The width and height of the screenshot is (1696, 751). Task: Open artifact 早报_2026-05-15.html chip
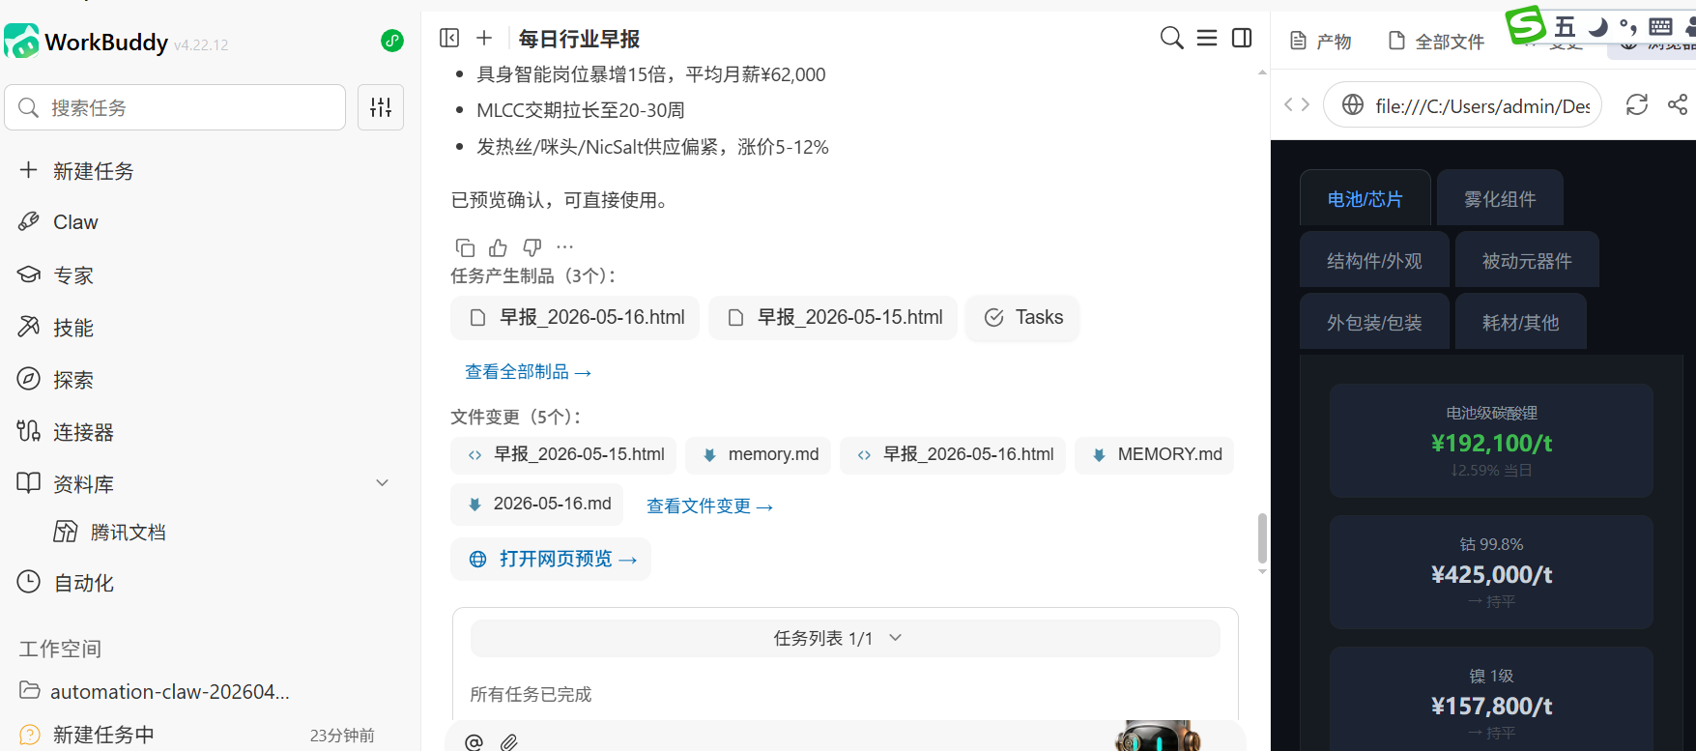(833, 318)
